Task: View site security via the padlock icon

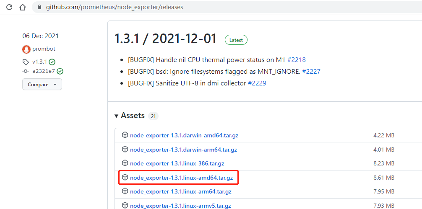Action: (x=39, y=7)
